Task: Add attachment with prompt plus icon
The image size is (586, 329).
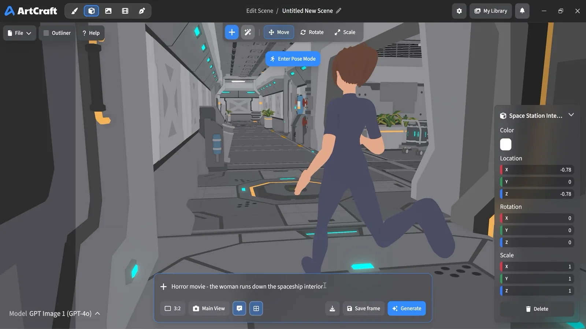Action: click(164, 287)
